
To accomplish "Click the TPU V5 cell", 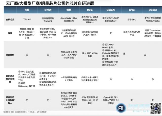I will coord(28,19).
